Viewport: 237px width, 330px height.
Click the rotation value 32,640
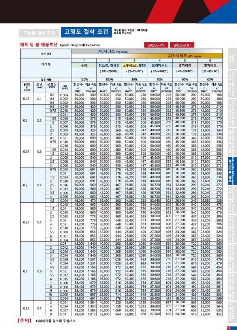(155, 201)
